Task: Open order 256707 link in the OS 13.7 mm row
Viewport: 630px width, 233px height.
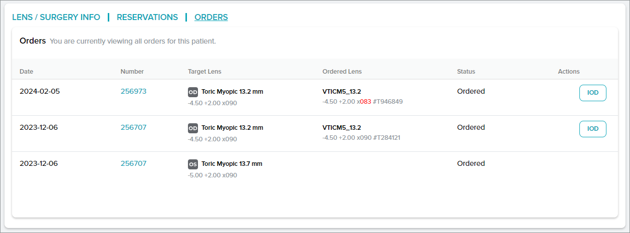Action: coord(133,163)
